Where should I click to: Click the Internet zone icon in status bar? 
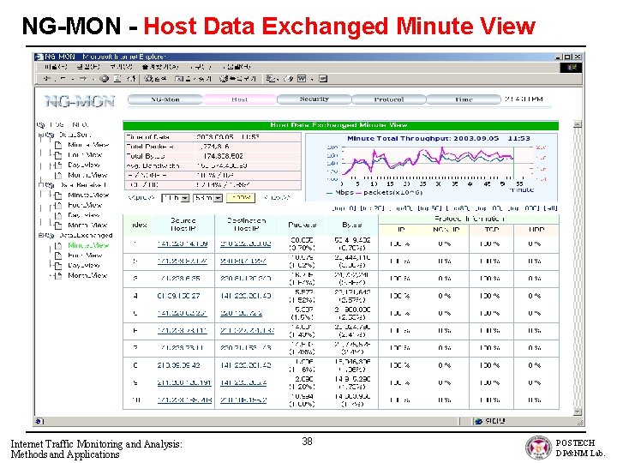click(x=479, y=421)
